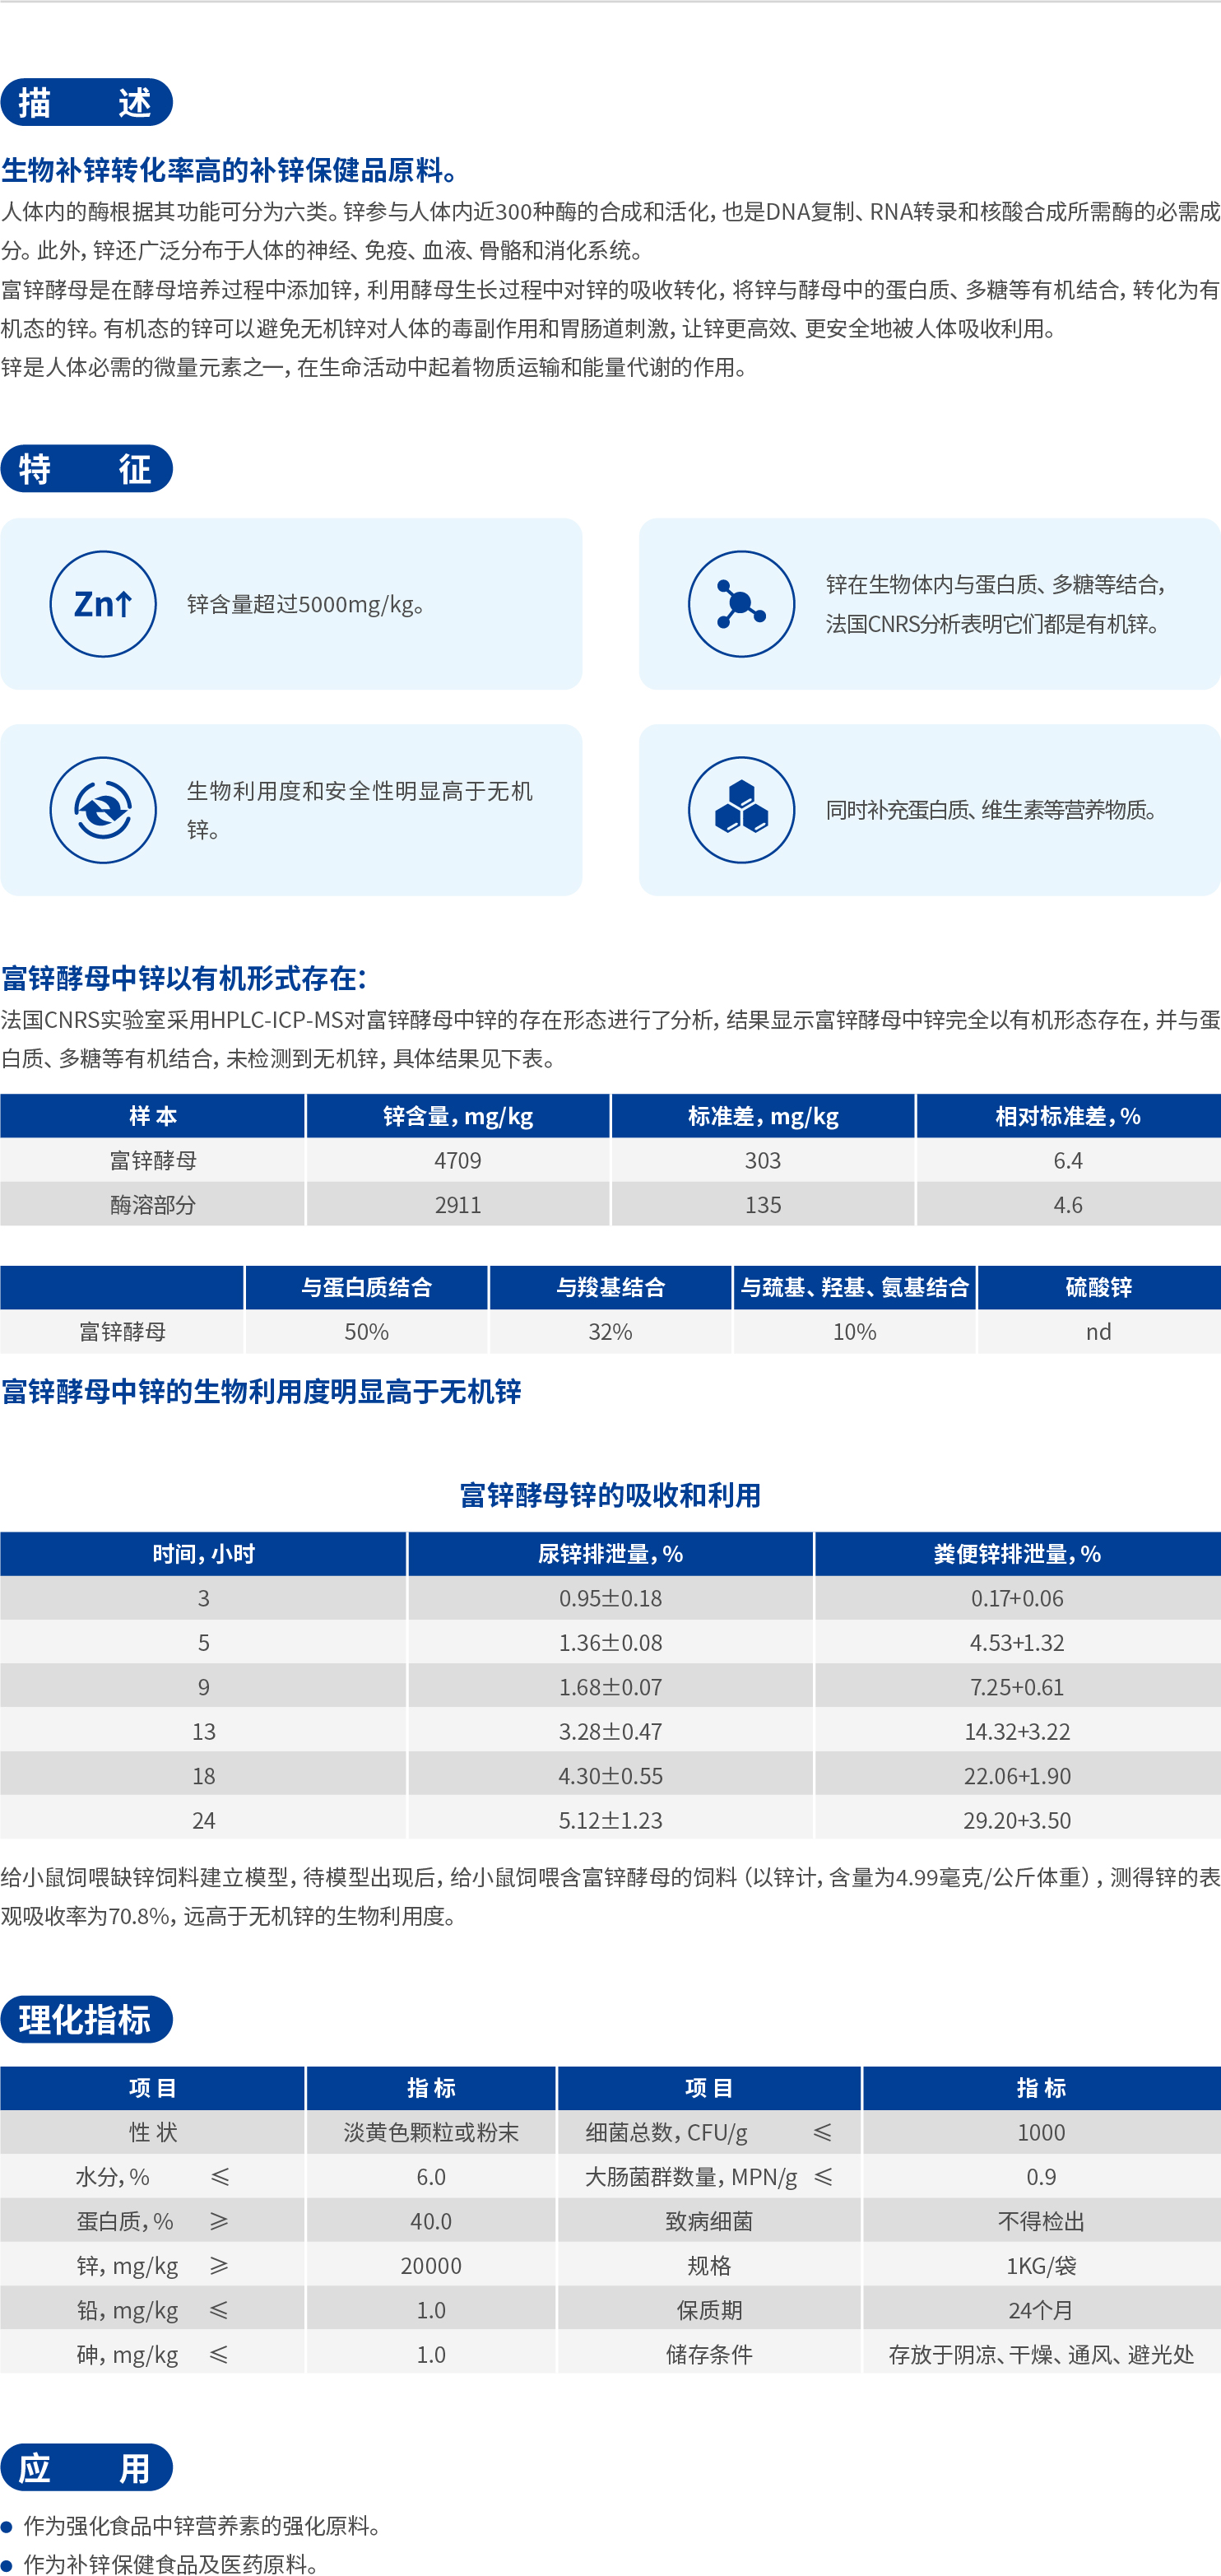
Task: Click the 特征 section header badge
Action: coord(86,468)
